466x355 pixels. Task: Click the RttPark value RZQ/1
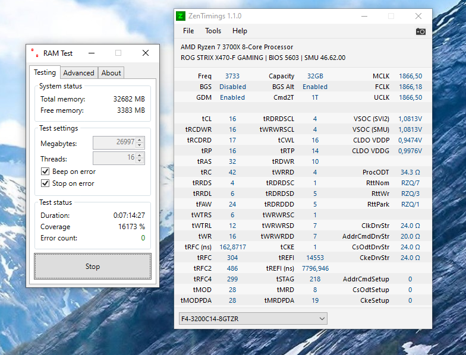point(410,204)
